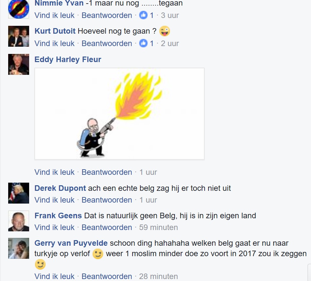Open the flamethrower cartoon image
The height and width of the screenshot is (281, 311).
119,114
